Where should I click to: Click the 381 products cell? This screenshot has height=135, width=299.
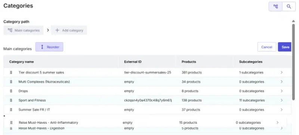pyautogui.click(x=191, y=72)
